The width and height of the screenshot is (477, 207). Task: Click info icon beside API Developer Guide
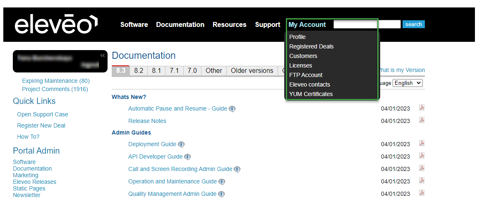187,157
